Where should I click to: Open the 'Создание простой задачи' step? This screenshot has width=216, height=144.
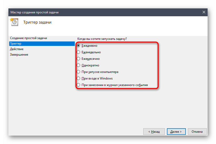[x=28, y=38]
